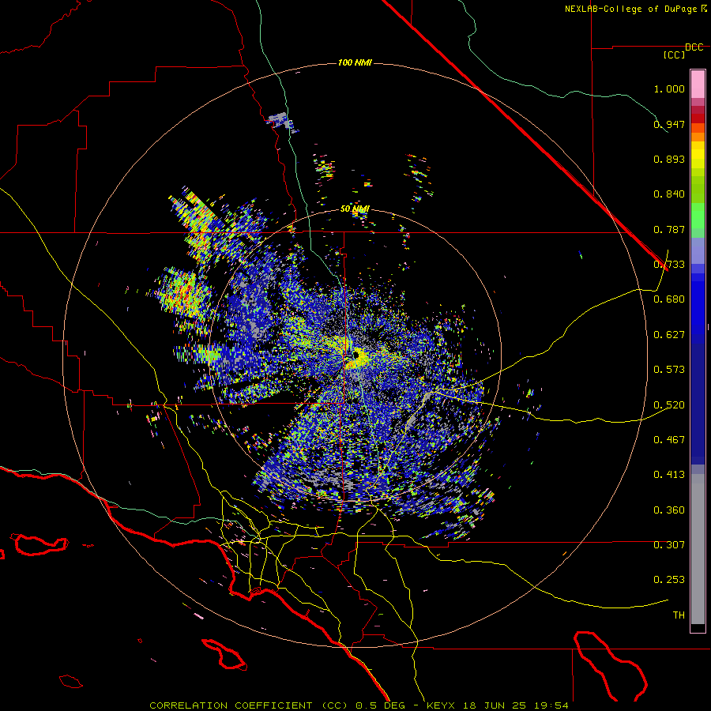
Task: Select the 0.680 scale value
Action: click(669, 299)
